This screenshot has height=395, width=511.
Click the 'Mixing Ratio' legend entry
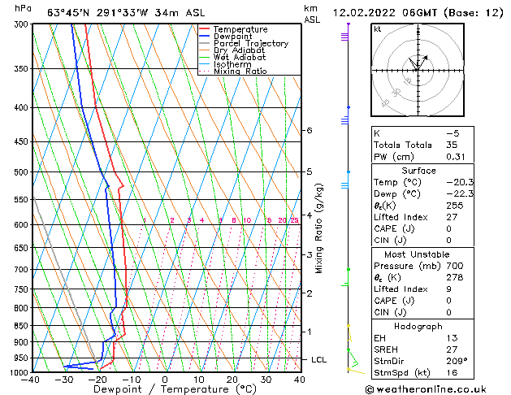[x=240, y=71]
